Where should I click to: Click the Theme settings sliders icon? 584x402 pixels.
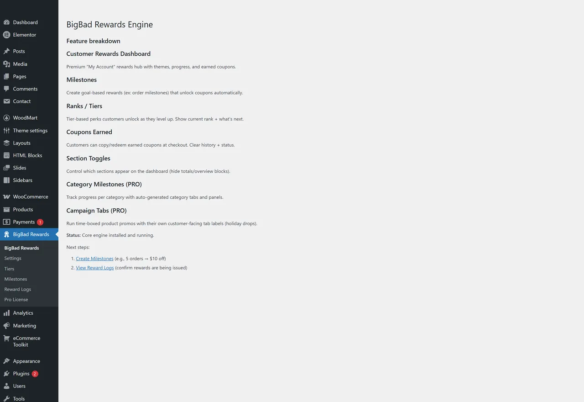point(6,131)
